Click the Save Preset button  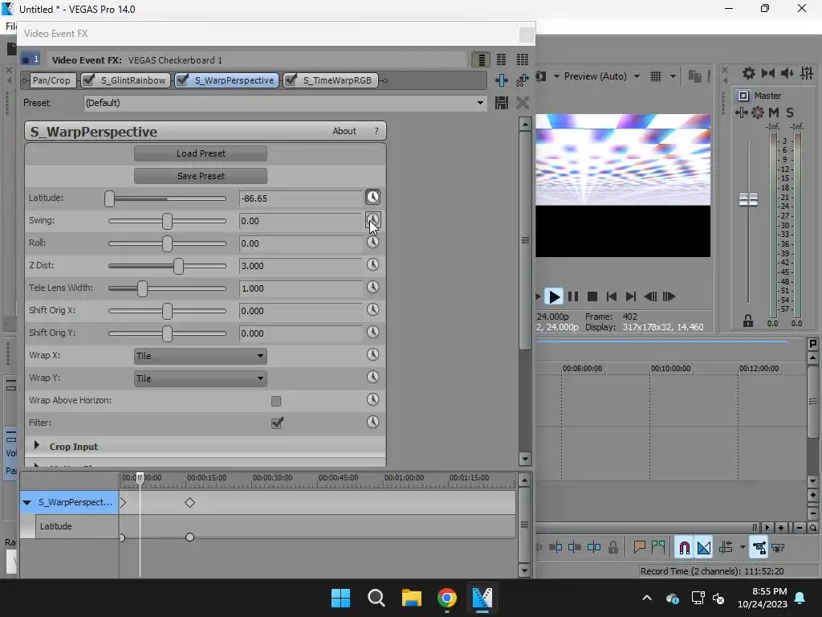(200, 176)
